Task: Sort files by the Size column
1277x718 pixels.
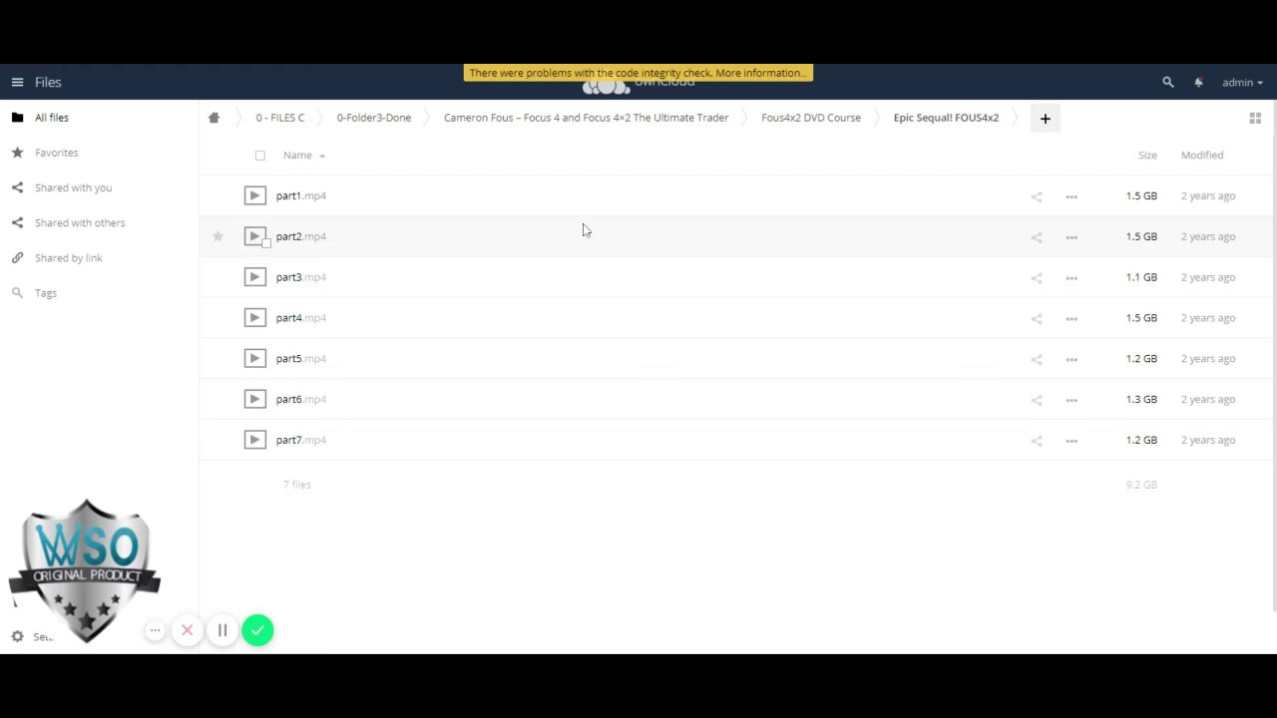Action: [x=1147, y=156]
